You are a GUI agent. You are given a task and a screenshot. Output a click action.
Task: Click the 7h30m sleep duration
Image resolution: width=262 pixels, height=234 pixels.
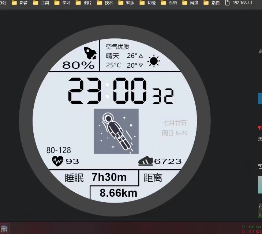click(x=109, y=177)
